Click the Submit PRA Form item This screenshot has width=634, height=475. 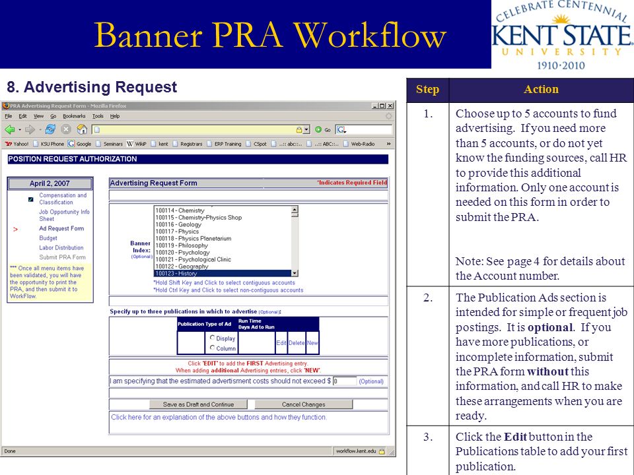coord(62,257)
